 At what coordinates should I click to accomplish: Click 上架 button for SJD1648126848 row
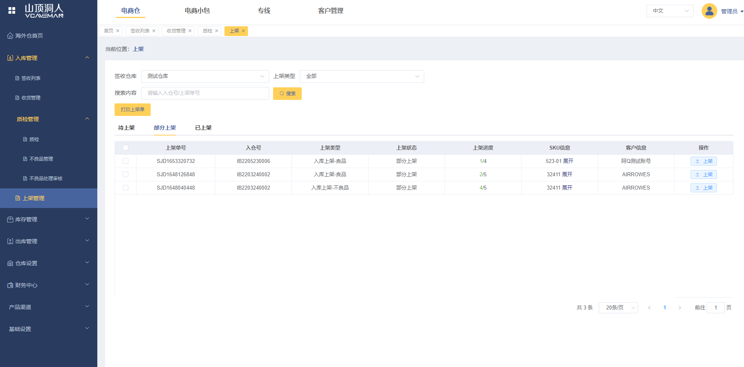coord(704,175)
